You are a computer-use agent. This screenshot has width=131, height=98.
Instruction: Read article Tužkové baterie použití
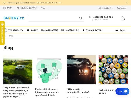click(x=107, y=91)
